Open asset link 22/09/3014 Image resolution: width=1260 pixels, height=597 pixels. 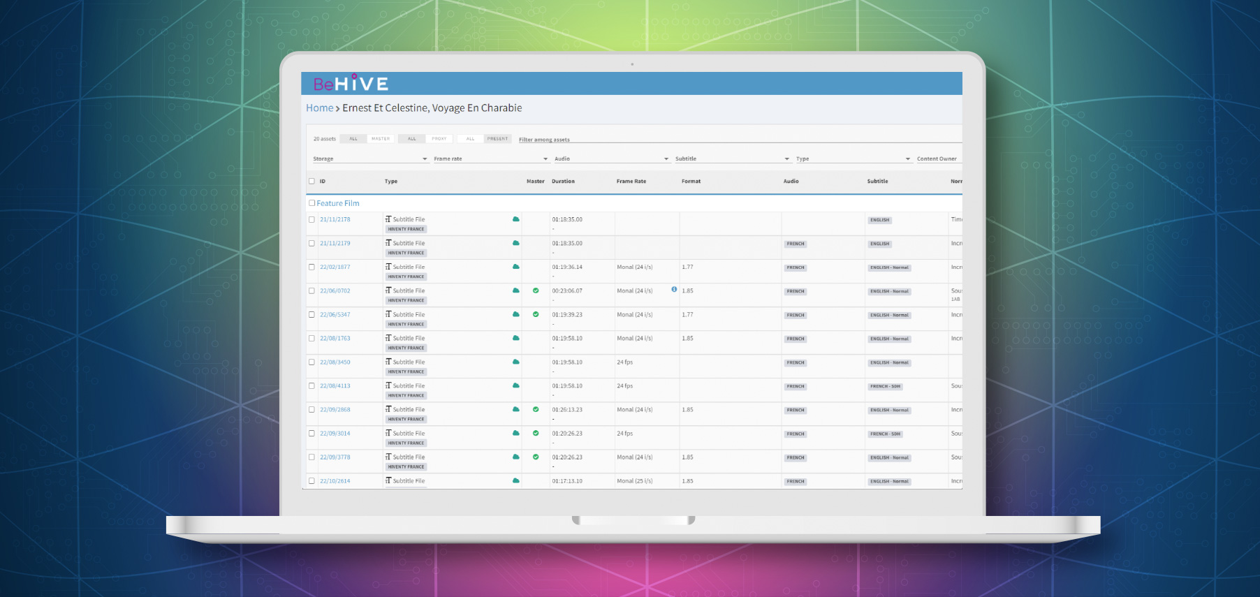click(x=335, y=433)
